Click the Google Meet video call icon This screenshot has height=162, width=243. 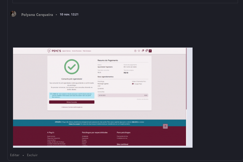[x=133, y=84]
